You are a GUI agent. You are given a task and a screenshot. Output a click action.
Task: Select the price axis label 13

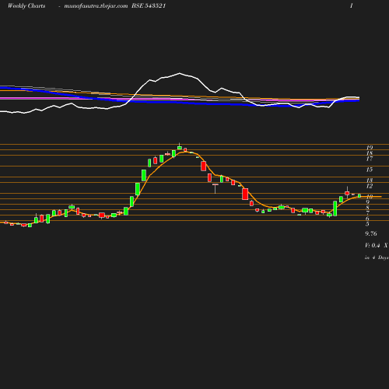370,180
